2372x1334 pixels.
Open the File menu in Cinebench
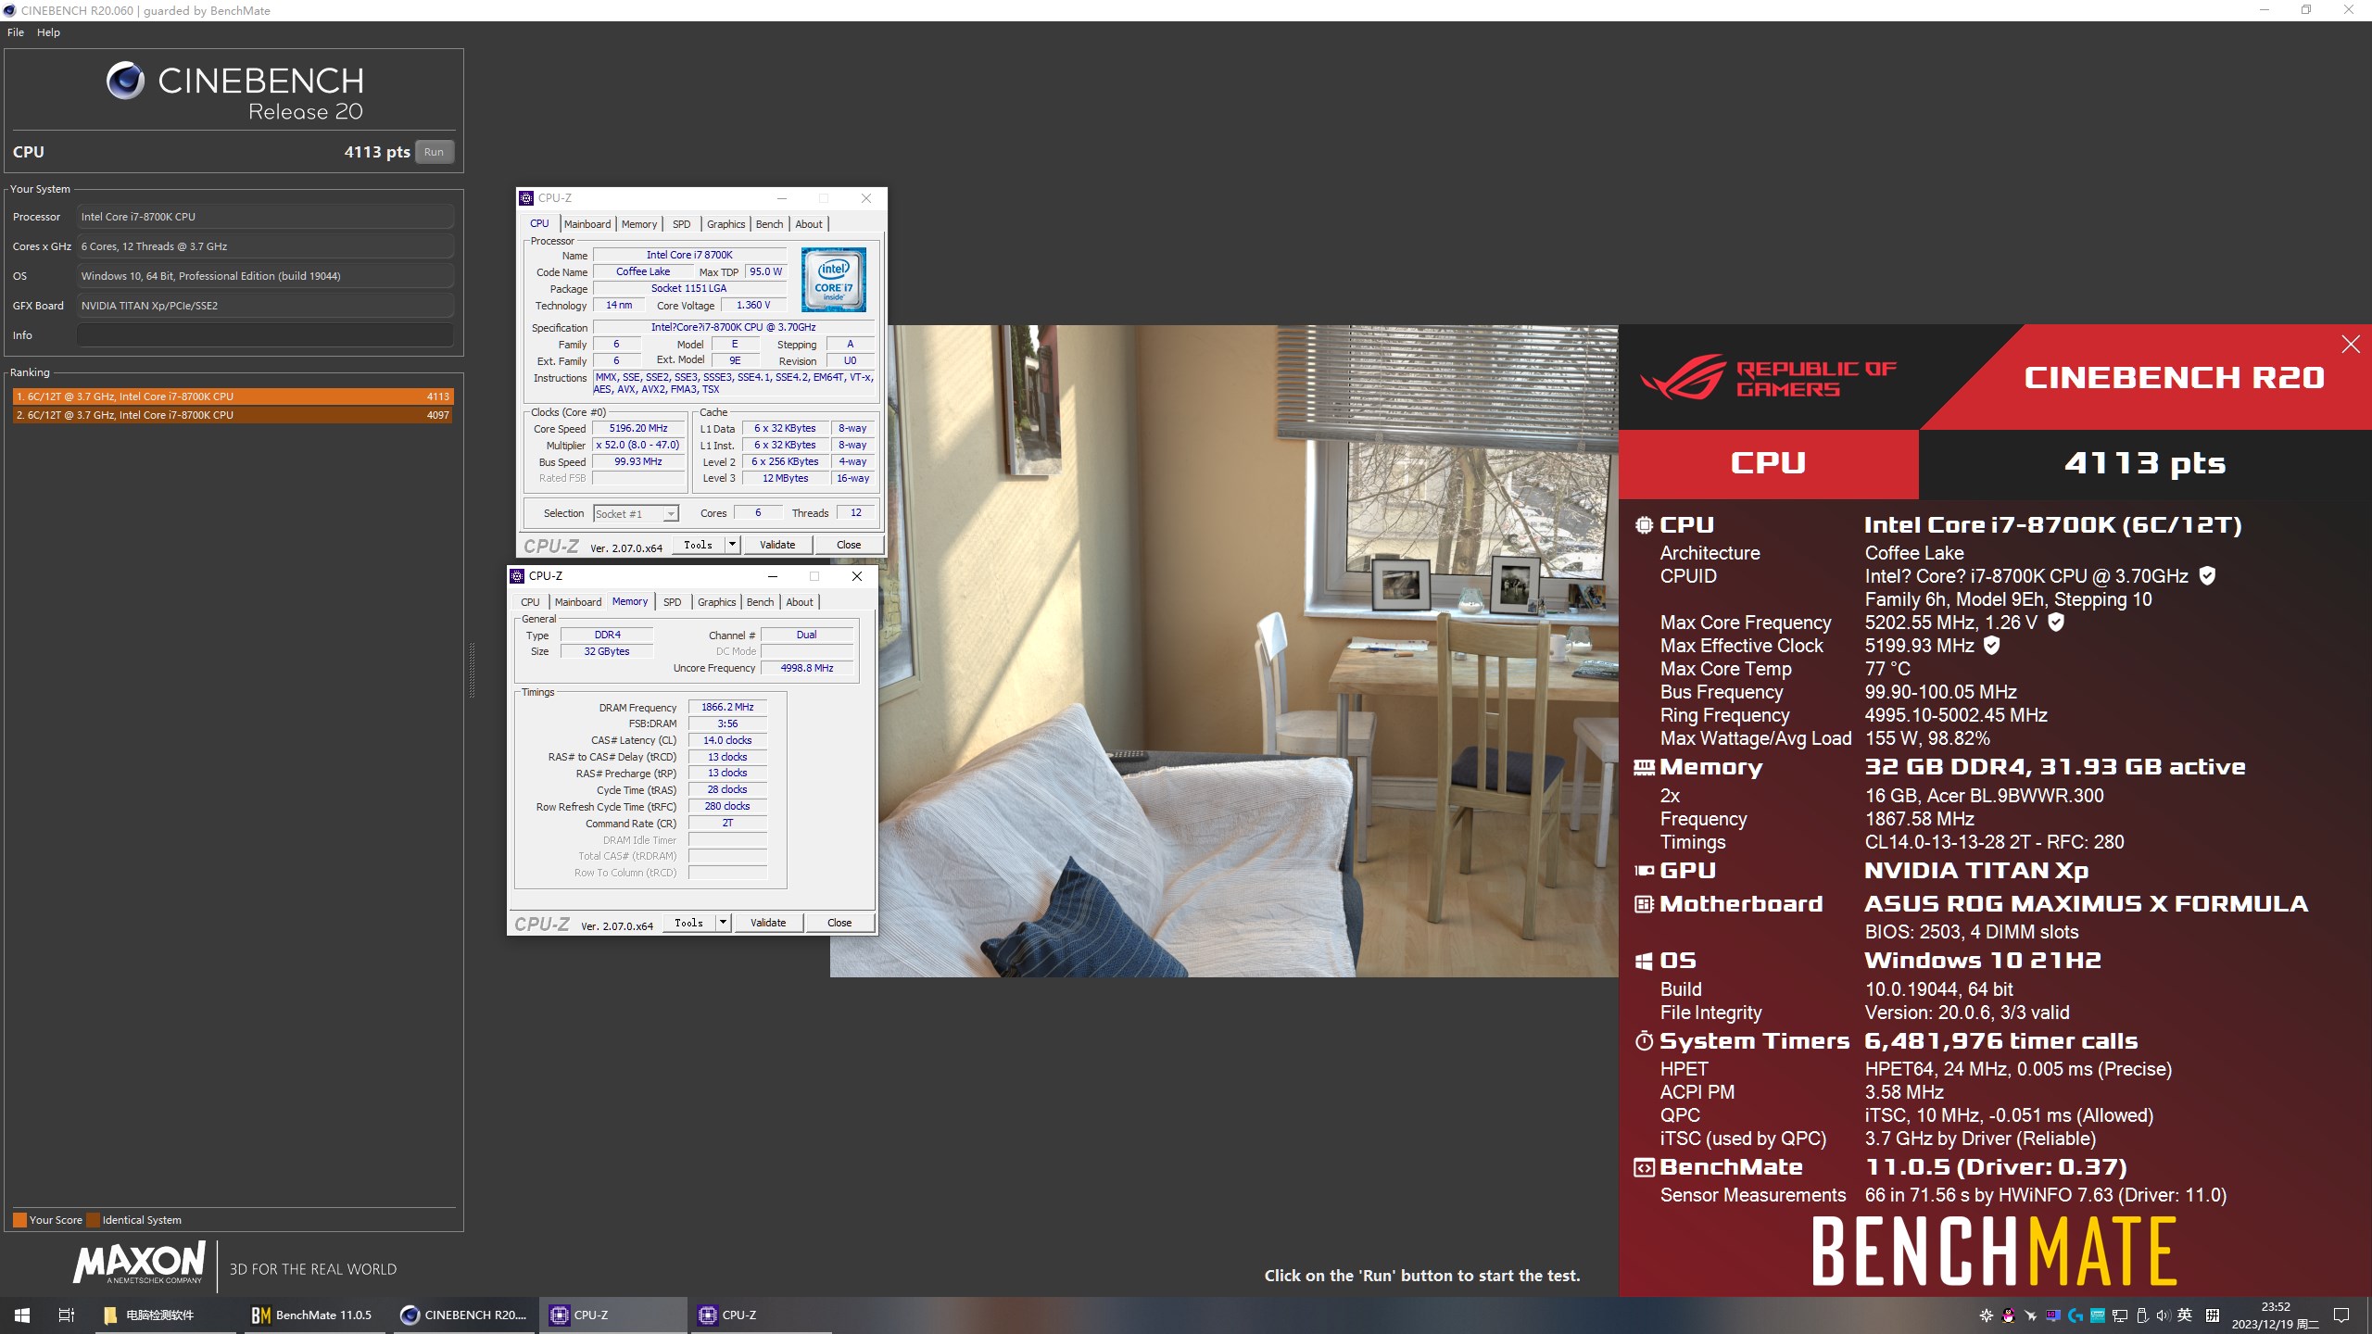(x=16, y=32)
